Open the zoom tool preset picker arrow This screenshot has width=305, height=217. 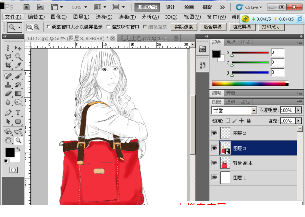[x=19, y=27]
